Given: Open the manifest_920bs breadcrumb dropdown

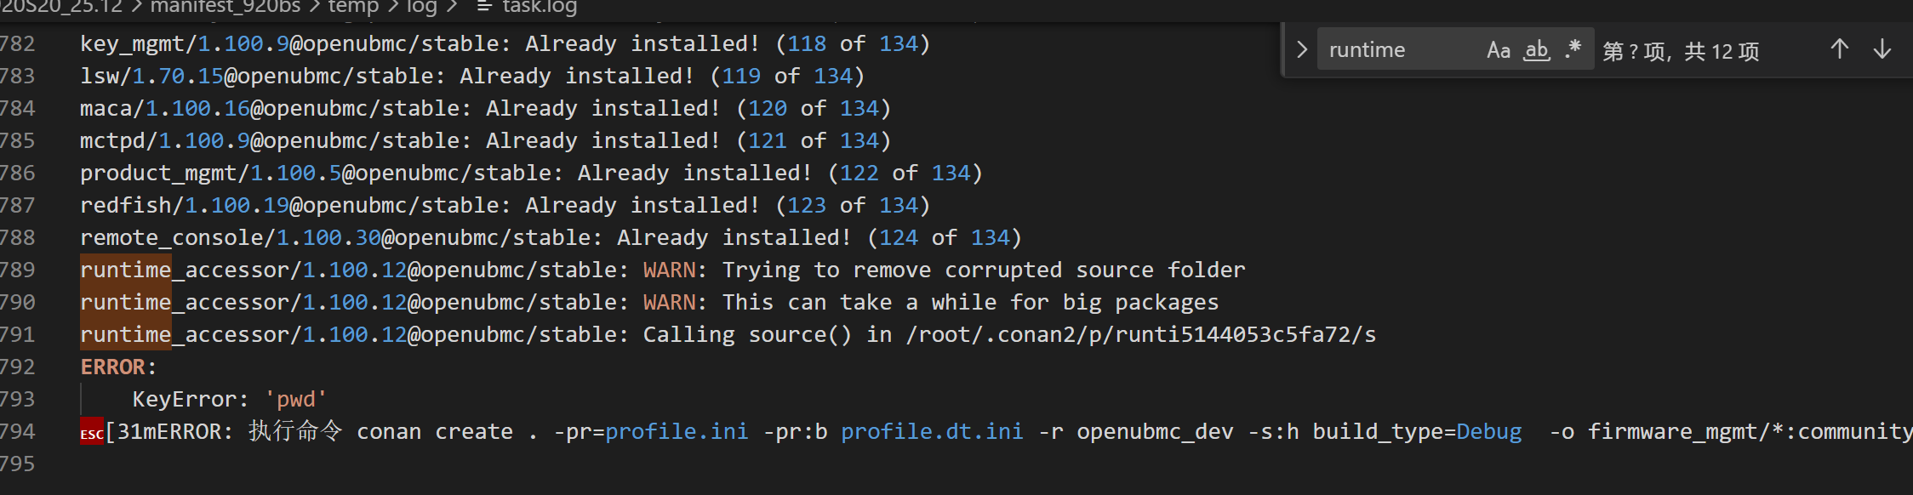Looking at the screenshot, I should pyautogui.click(x=225, y=7).
